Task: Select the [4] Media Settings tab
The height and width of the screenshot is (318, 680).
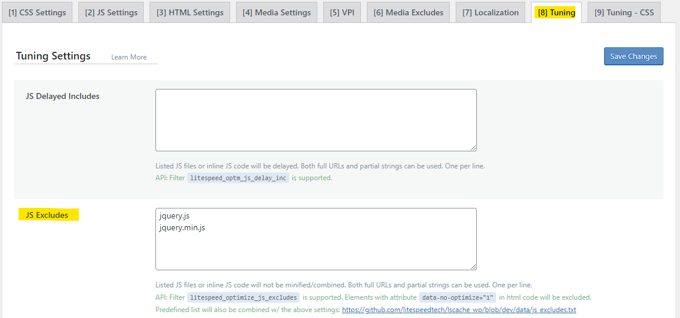Action: (277, 12)
